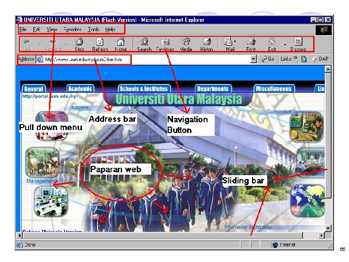This screenshot has width=349, height=262.
Task: Open the Edit menu
Action: [36, 30]
